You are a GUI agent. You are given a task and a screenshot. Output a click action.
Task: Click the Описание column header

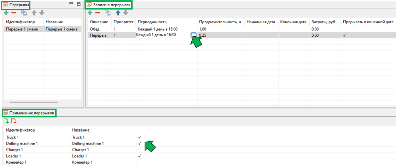click(100, 22)
